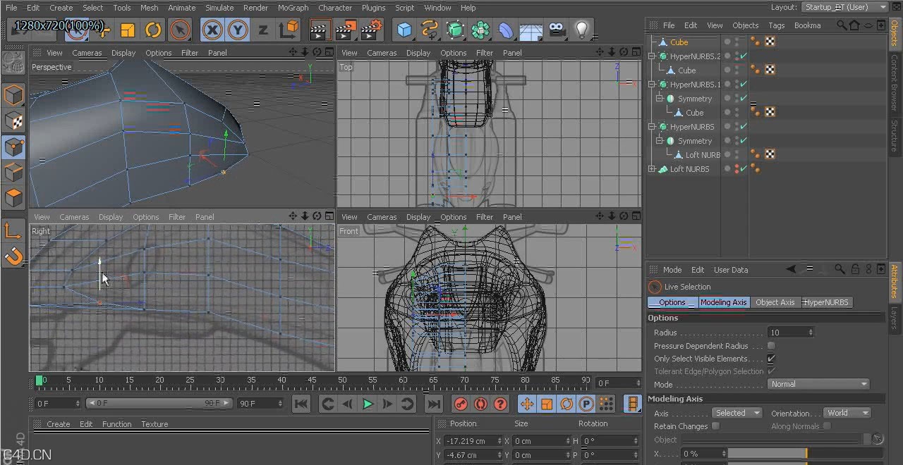
Task: Click the Position X coordinate field
Action: point(471,440)
